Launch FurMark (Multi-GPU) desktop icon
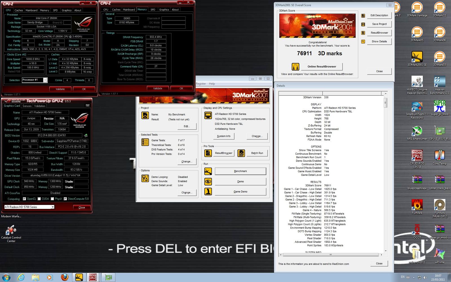This screenshot has height=282, width=451. (x=439, y=208)
